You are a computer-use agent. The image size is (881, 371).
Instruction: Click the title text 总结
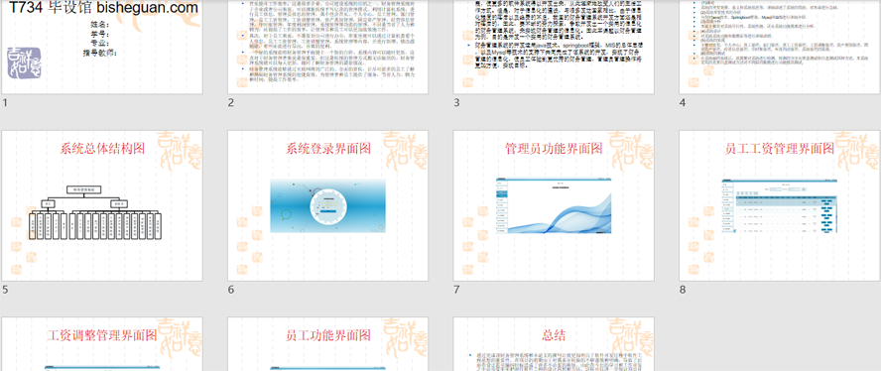tap(554, 335)
